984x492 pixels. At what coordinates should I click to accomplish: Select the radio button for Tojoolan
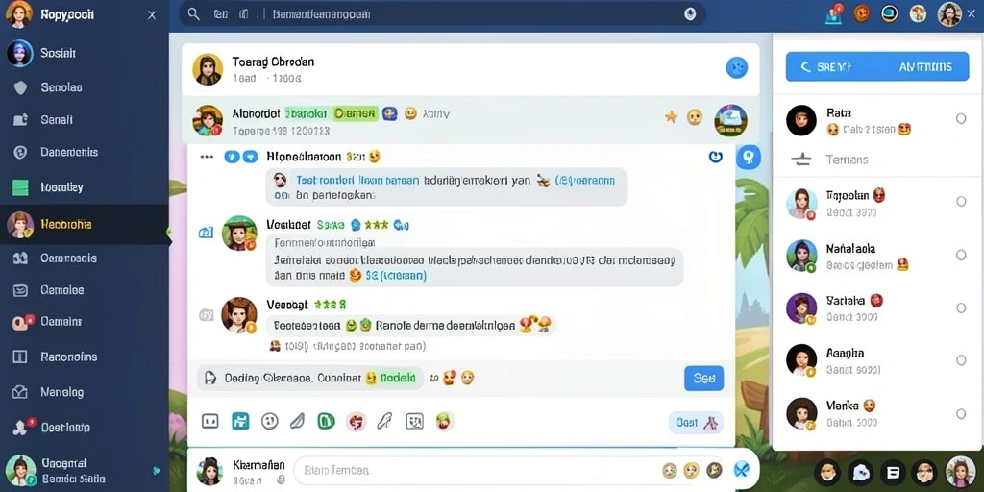point(961,202)
